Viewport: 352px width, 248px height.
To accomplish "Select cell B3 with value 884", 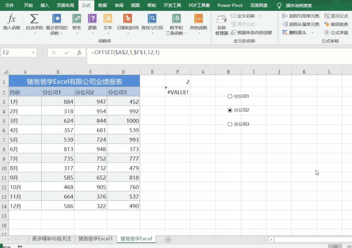I will point(58,102).
